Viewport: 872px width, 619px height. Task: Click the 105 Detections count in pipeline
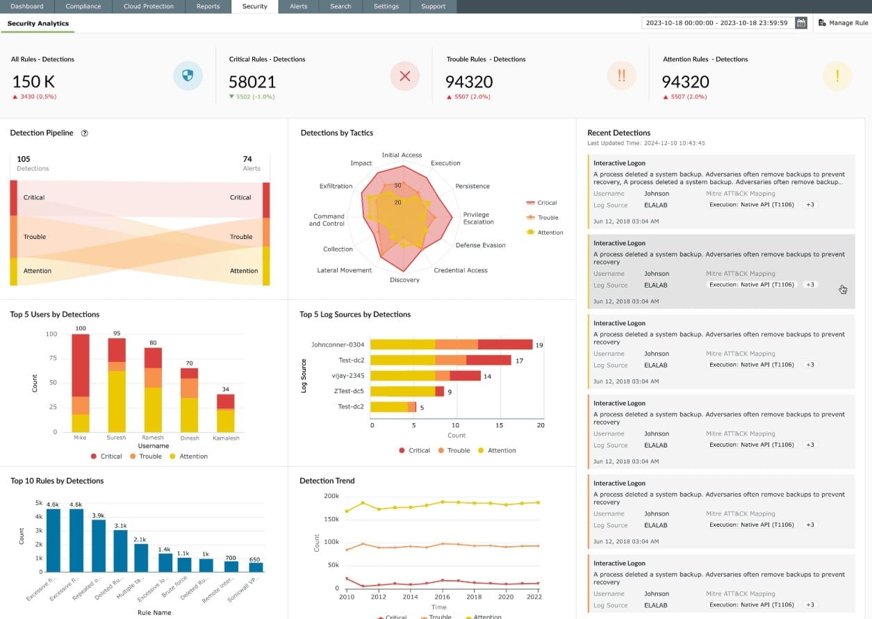click(x=24, y=159)
